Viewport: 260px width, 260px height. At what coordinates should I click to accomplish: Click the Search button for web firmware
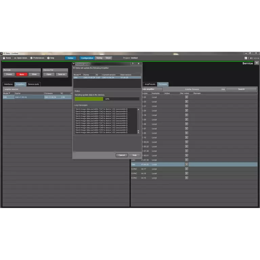coord(241,89)
